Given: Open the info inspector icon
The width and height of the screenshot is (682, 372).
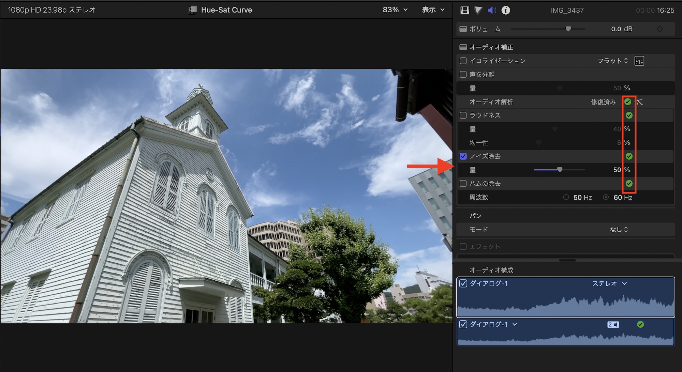Looking at the screenshot, I should tap(506, 10).
